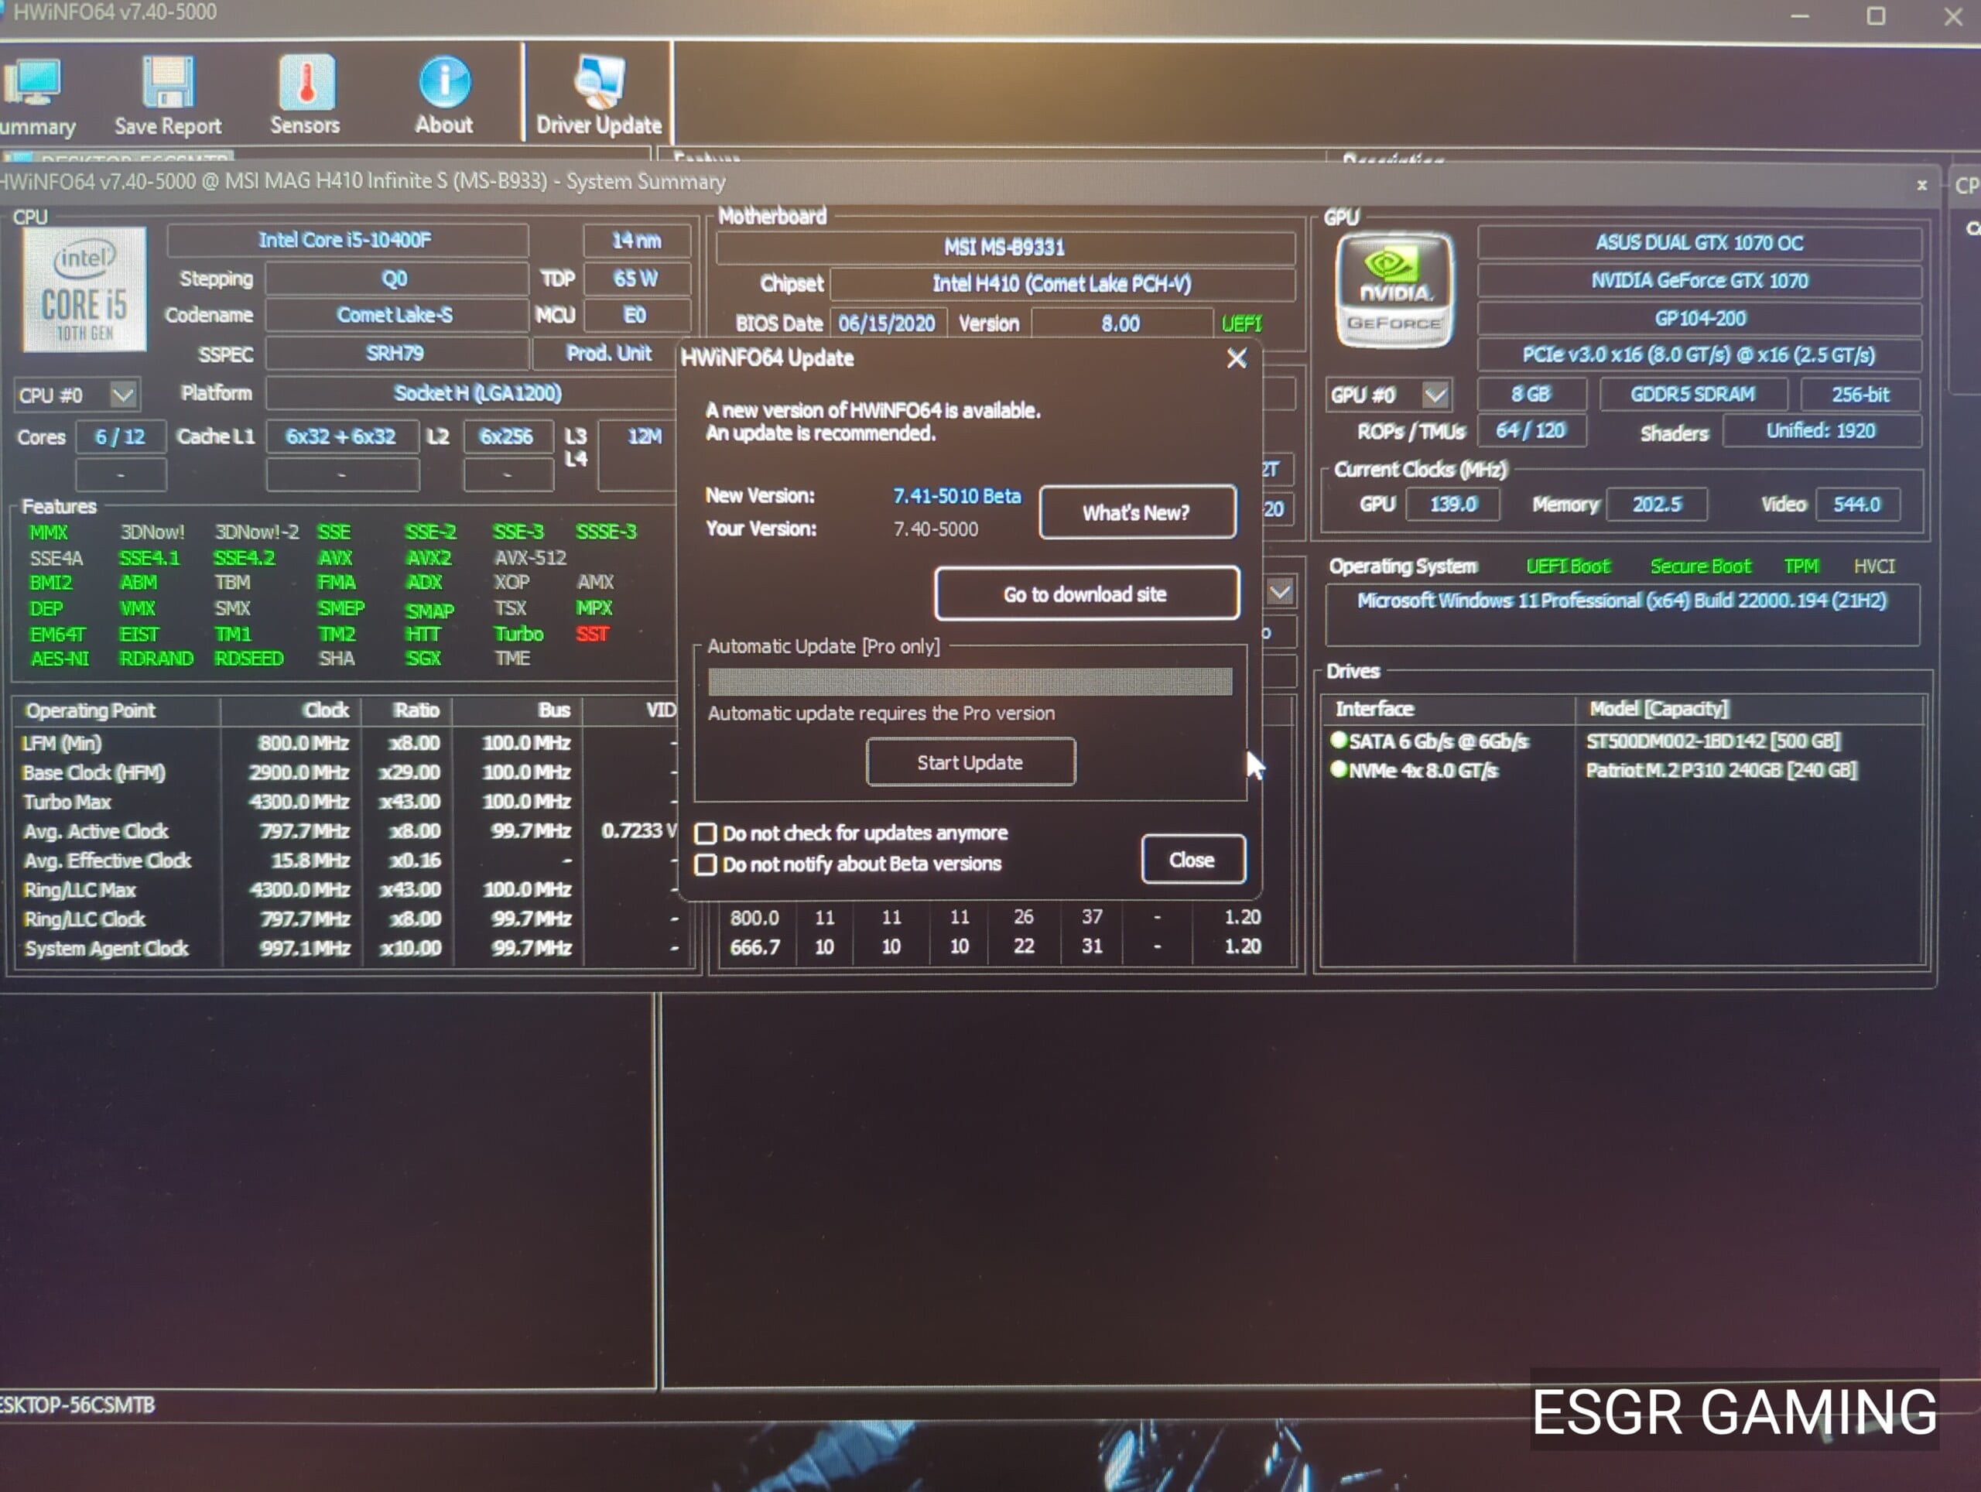Click the Intel Core i5 logo
The height and width of the screenshot is (1492, 1981).
84,289
